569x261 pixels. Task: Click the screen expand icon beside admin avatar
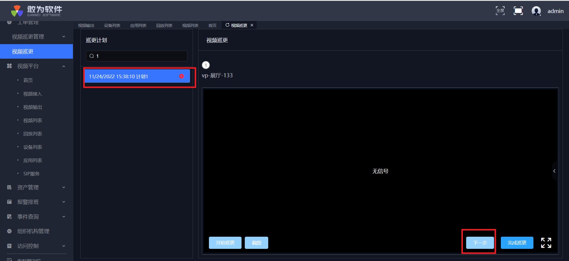[x=518, y=11]
